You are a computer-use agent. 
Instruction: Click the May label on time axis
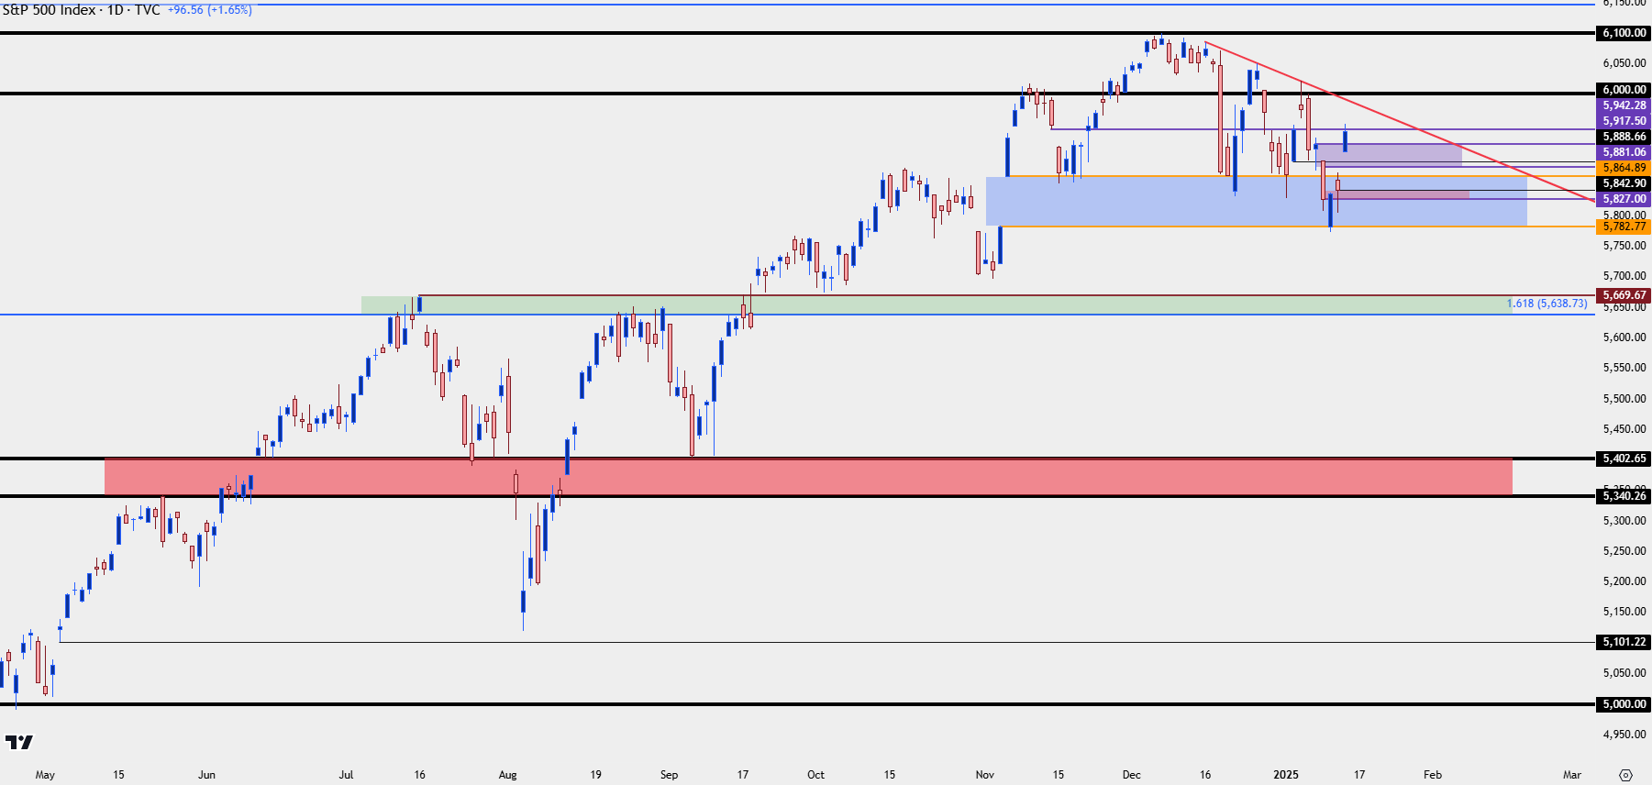point(45,775)
